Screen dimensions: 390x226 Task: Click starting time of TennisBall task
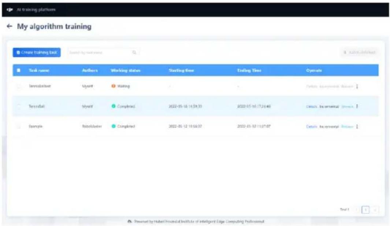[x=185, y=106]
